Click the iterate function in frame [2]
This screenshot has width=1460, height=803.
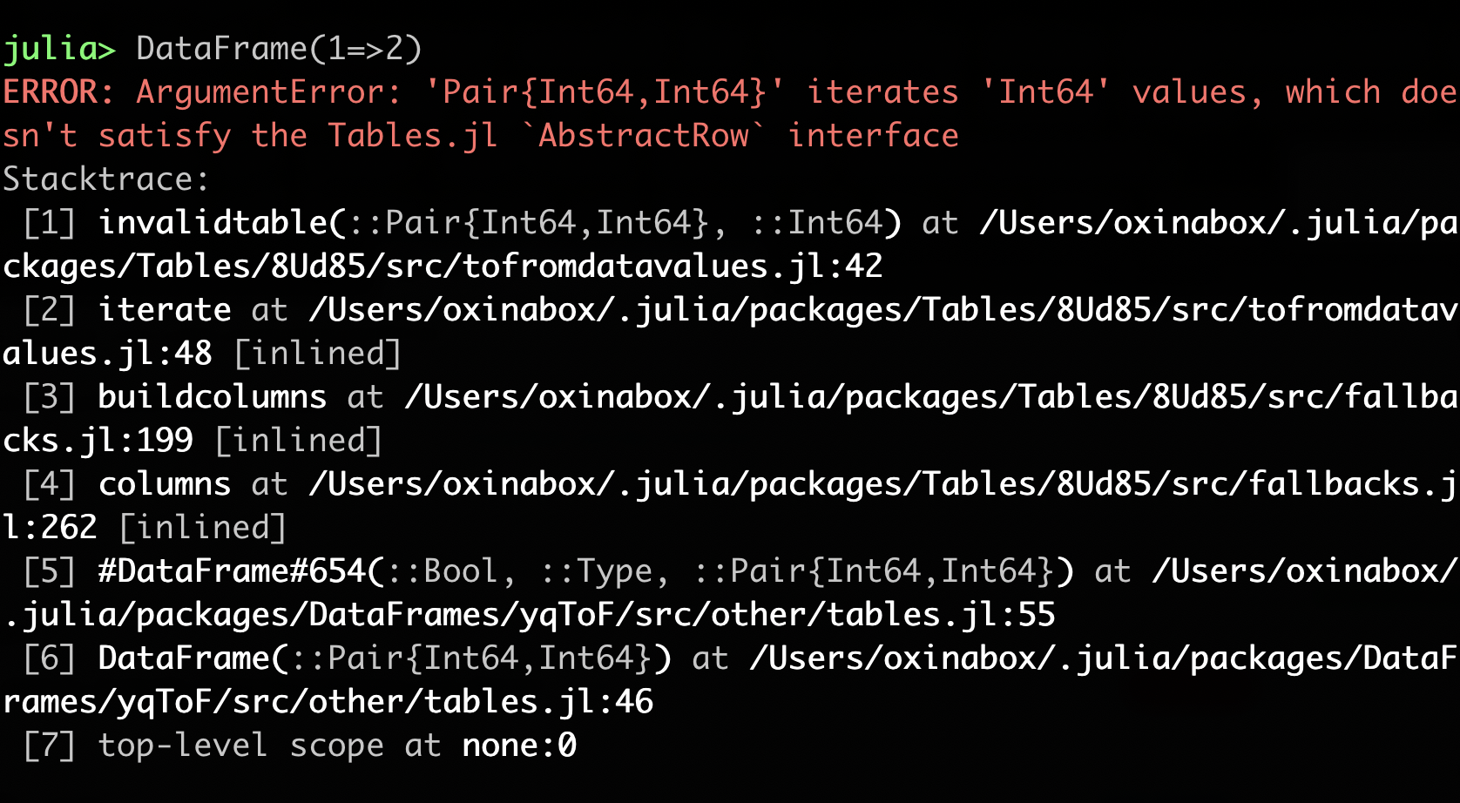[165, 310]
